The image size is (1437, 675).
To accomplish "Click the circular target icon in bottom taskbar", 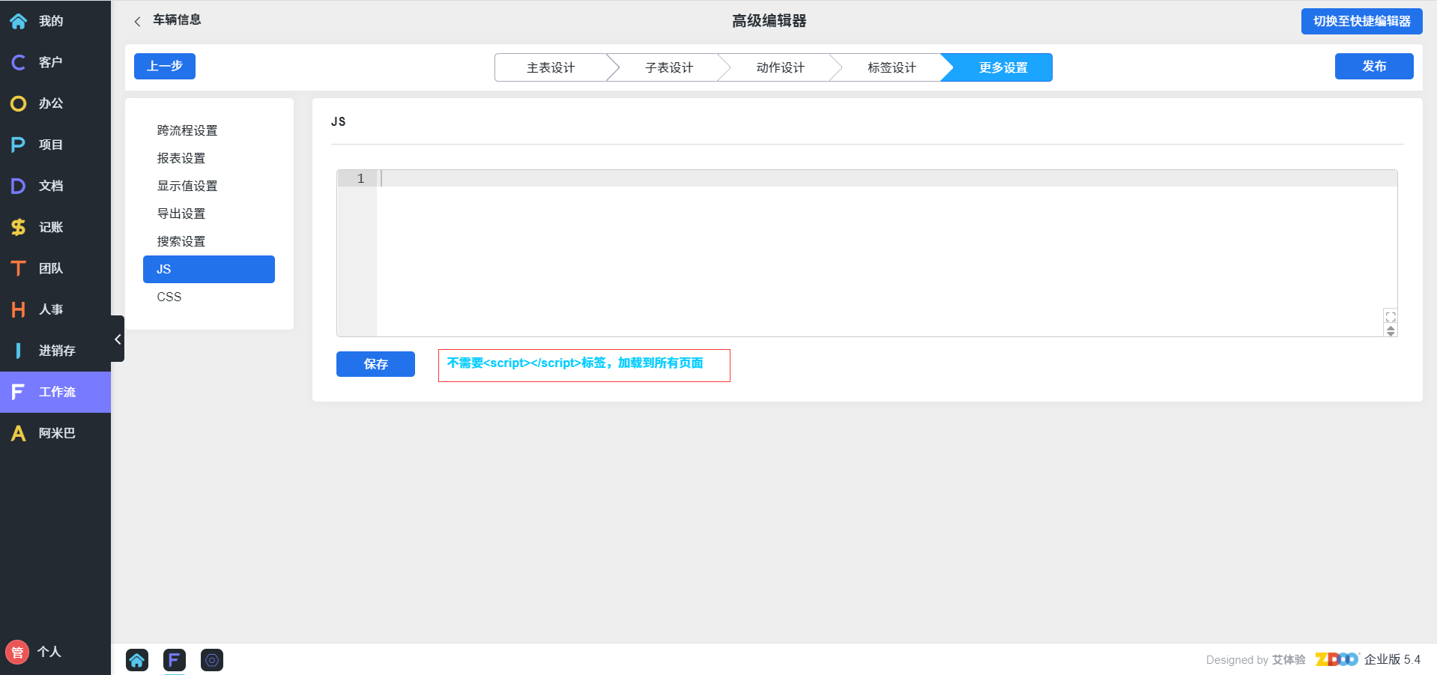I will point(212,660).
